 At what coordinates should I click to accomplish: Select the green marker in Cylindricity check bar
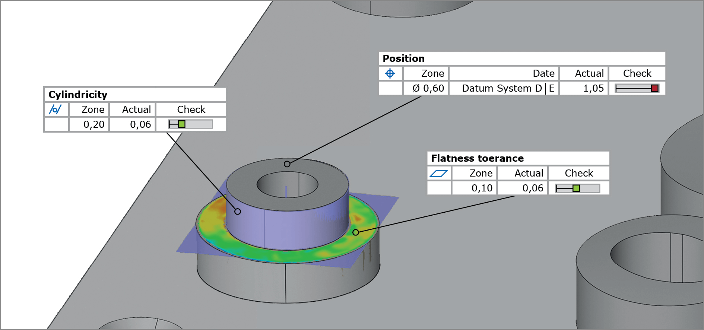(181, 124)
